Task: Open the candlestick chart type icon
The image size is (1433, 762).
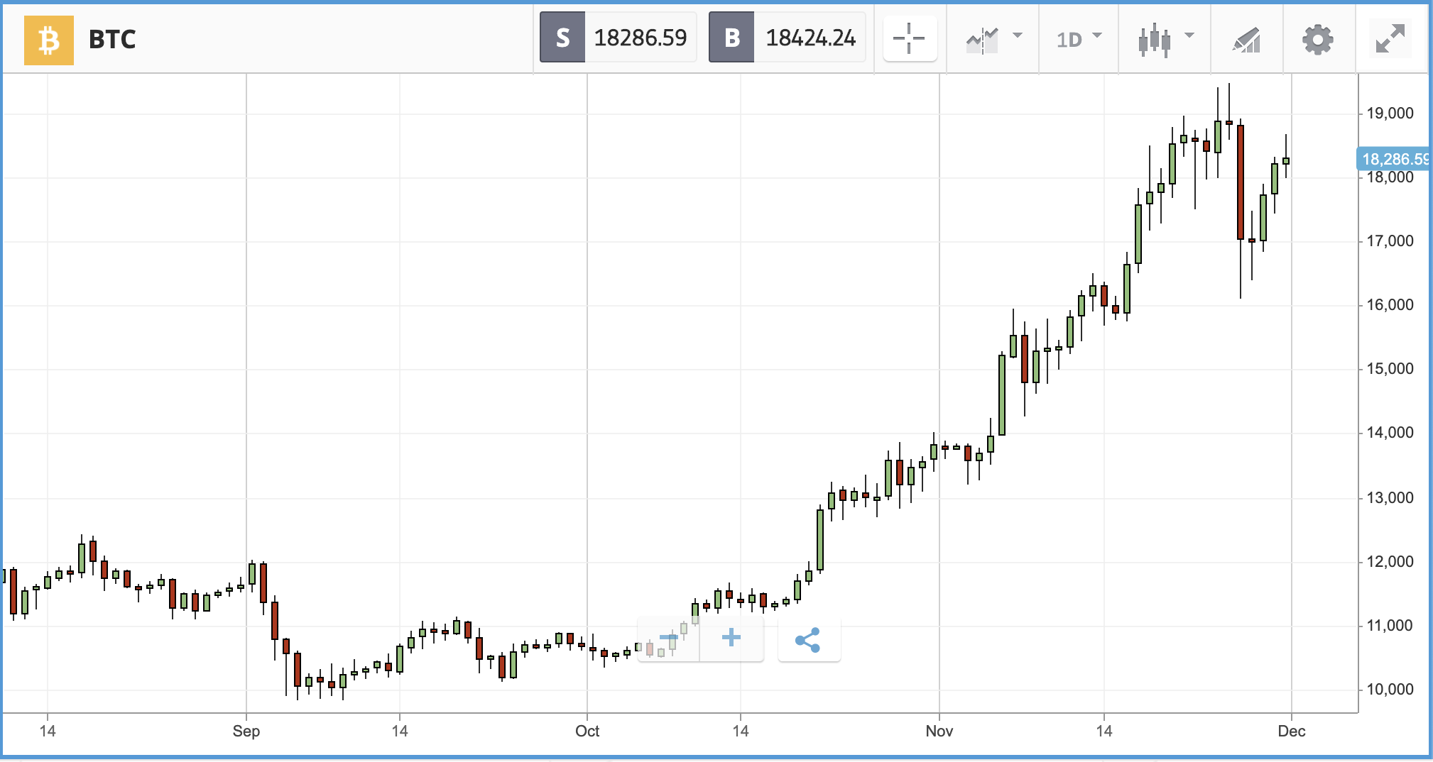Action: click(x=1155, y=40)
